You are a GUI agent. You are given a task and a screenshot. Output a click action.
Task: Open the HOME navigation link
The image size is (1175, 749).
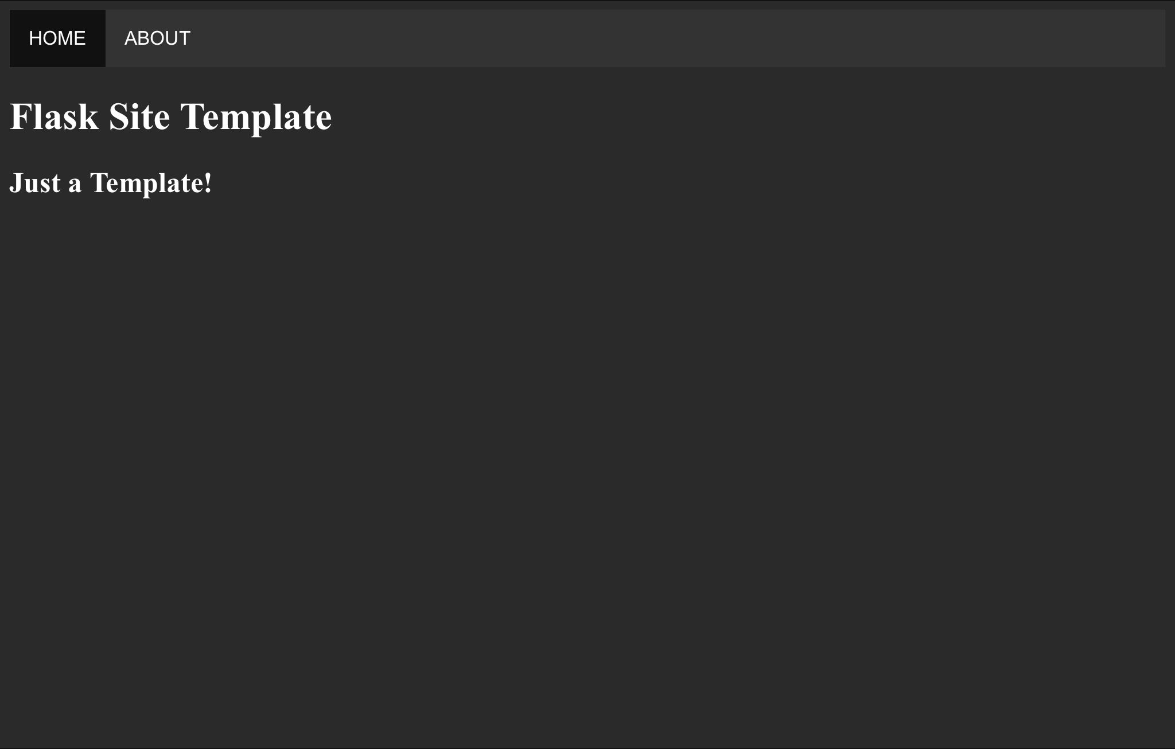(x=57, y=38)
